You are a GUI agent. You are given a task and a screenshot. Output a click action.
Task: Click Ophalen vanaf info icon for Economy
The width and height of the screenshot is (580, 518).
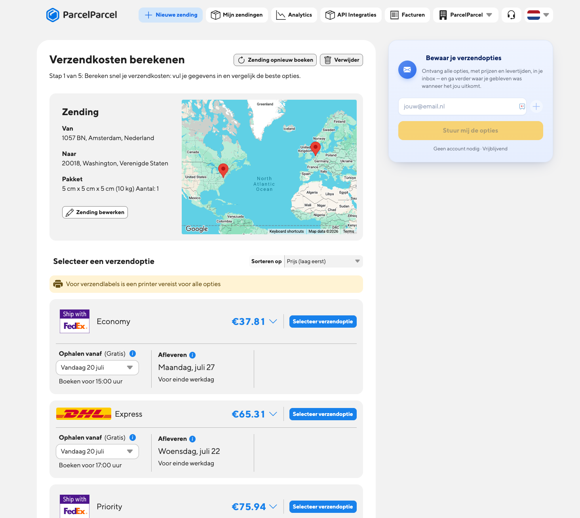(133, 353)
